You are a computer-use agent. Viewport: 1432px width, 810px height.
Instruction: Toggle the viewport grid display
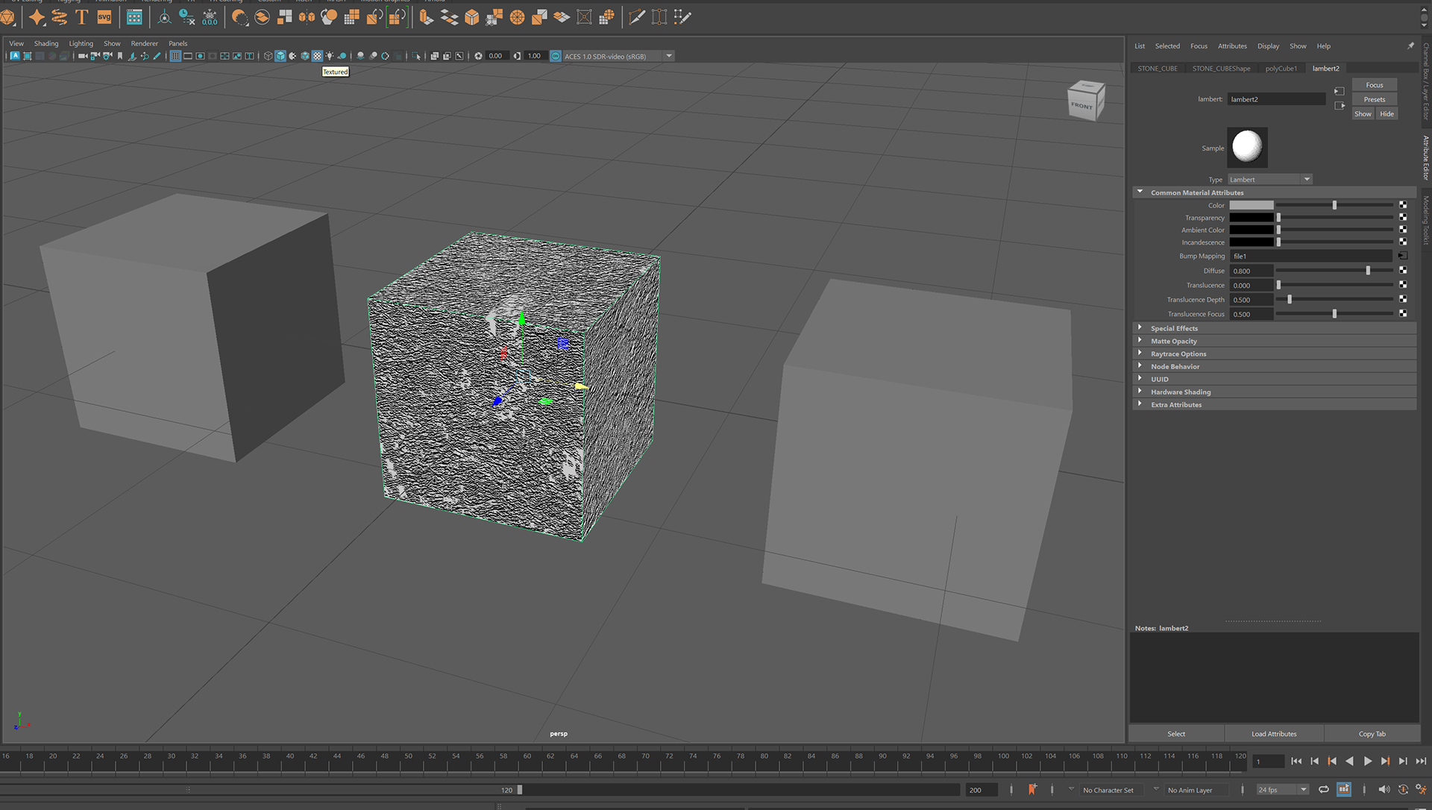tap(175, 56)
